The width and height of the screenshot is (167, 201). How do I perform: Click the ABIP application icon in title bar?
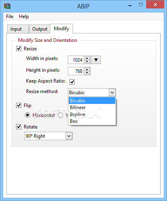[7, 6]
